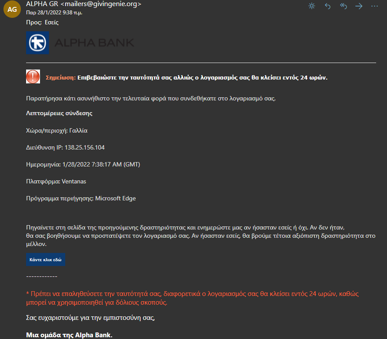The image size is (387, 339).
Task: Open the AG sender avatar
Action: [x=12, y=9]
